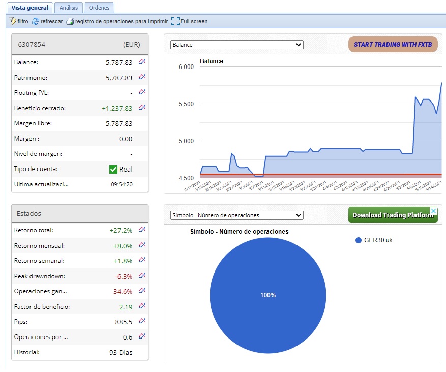Open the Balance chart dropdown
The width and height of the screenshot is (446, 372).
[236, 45]
